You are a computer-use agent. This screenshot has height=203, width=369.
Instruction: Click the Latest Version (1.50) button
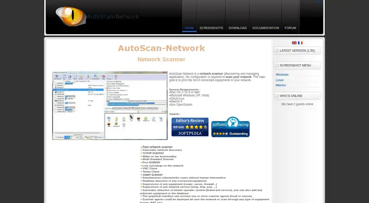coord(297,51)
